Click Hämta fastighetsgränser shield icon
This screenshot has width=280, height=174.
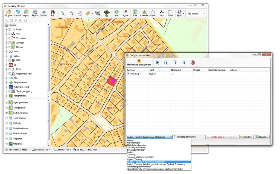[139, 61]
